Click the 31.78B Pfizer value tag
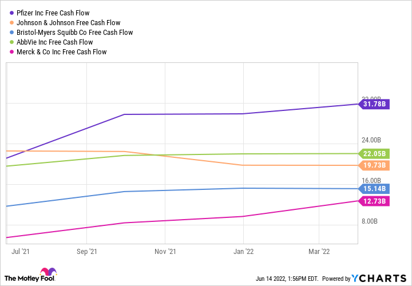The image size is (412, 286). 375,104
